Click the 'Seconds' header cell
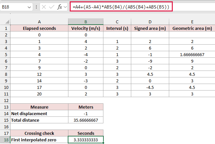 click(86, 133)
